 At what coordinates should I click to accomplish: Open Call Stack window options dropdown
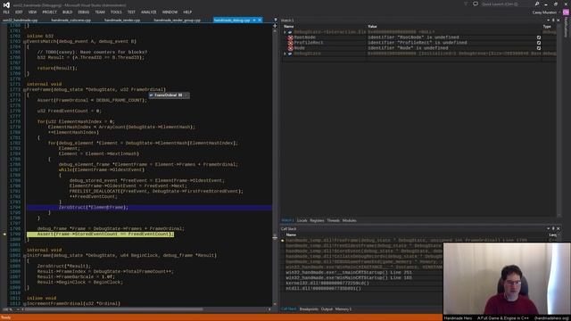[x=548, y=228]
